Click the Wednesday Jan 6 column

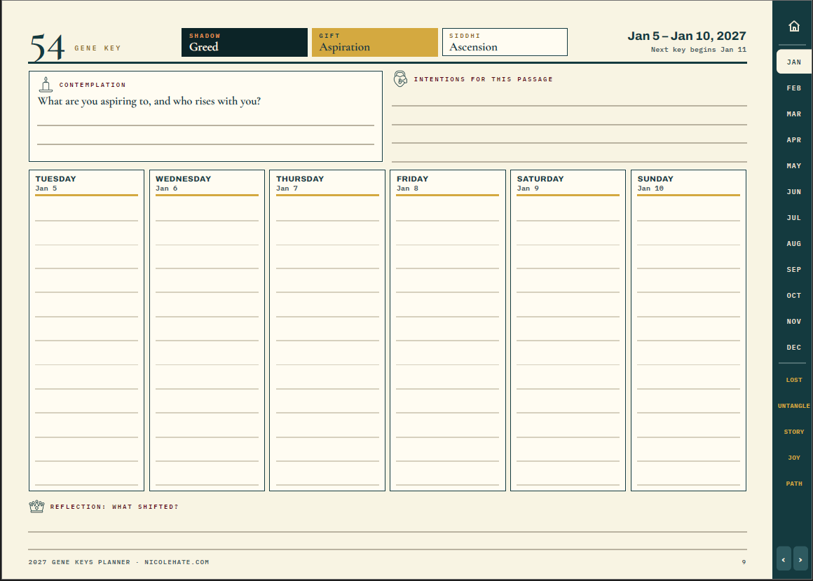[207, 330]
